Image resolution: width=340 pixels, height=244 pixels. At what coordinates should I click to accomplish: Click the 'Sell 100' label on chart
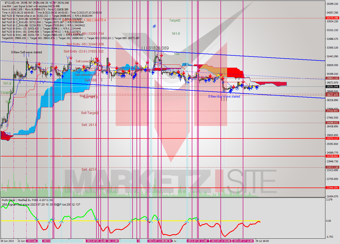click(x=90, y=80)
